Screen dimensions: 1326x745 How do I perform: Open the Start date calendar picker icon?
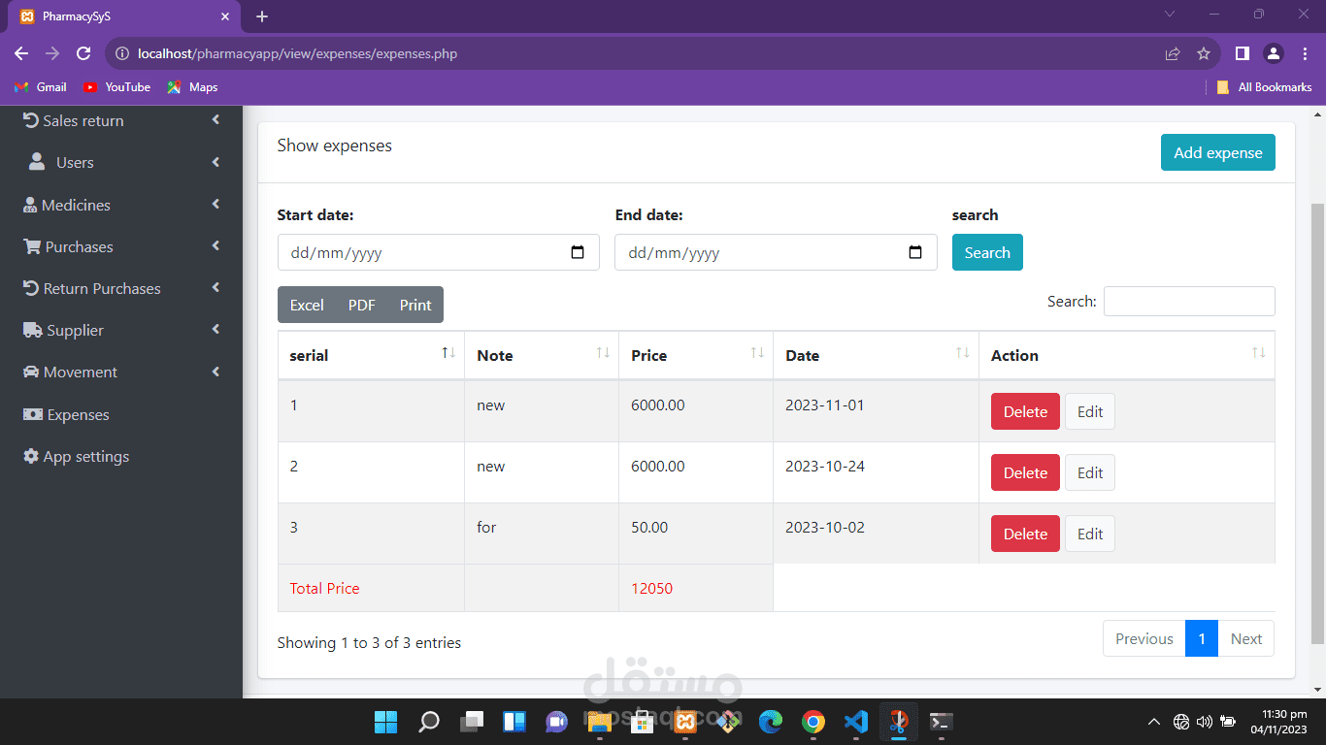578,252
